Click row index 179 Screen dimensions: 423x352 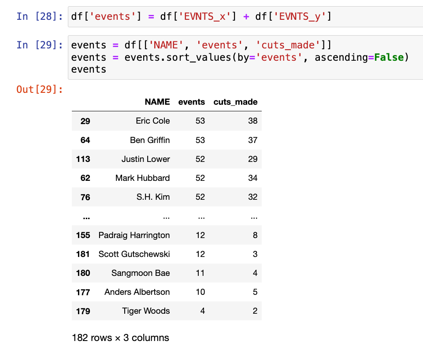(x=83, y=311)
